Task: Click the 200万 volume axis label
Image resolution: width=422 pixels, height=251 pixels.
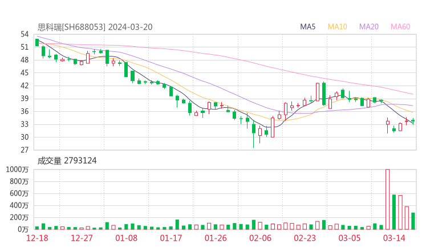Action: pyautogui.click(x=19, y=217)
